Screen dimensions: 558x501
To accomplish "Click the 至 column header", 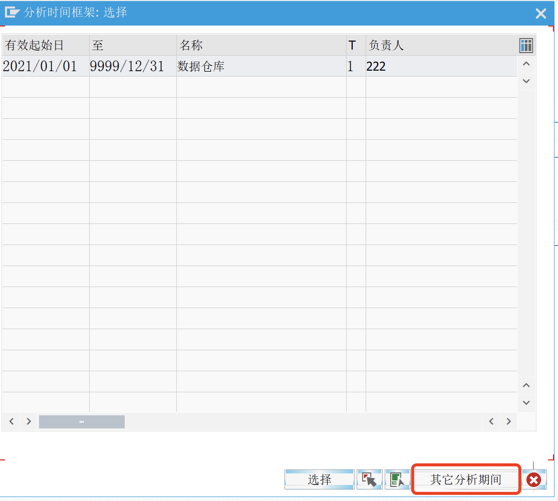I will pyautogui.click(x=97, y=46).
